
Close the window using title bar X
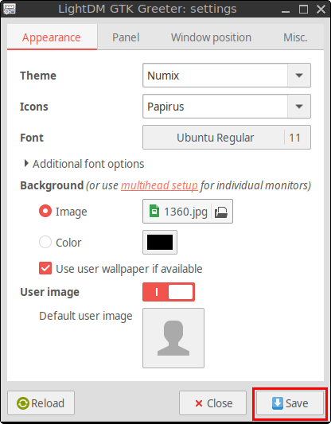321,10
